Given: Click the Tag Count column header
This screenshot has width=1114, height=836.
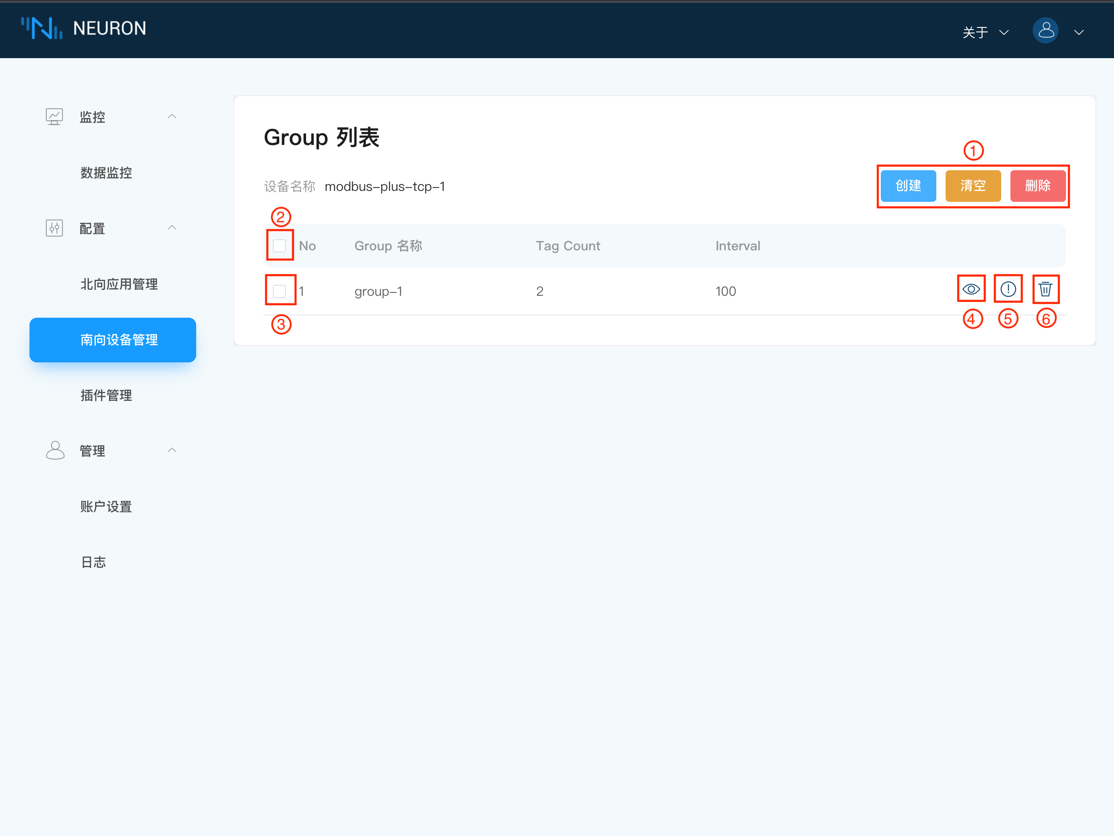Looking at the screenshot, I should pos(568,246).
